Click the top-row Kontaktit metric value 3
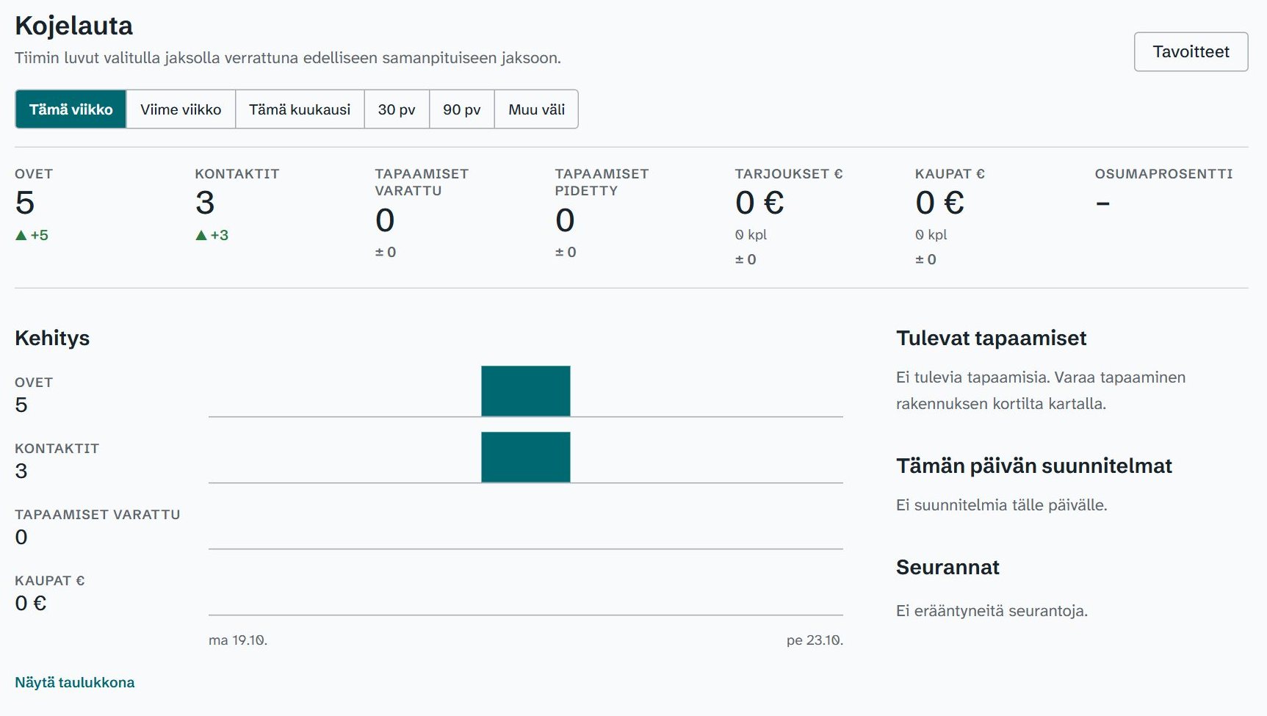1267x716 pixels. [205, 203]
